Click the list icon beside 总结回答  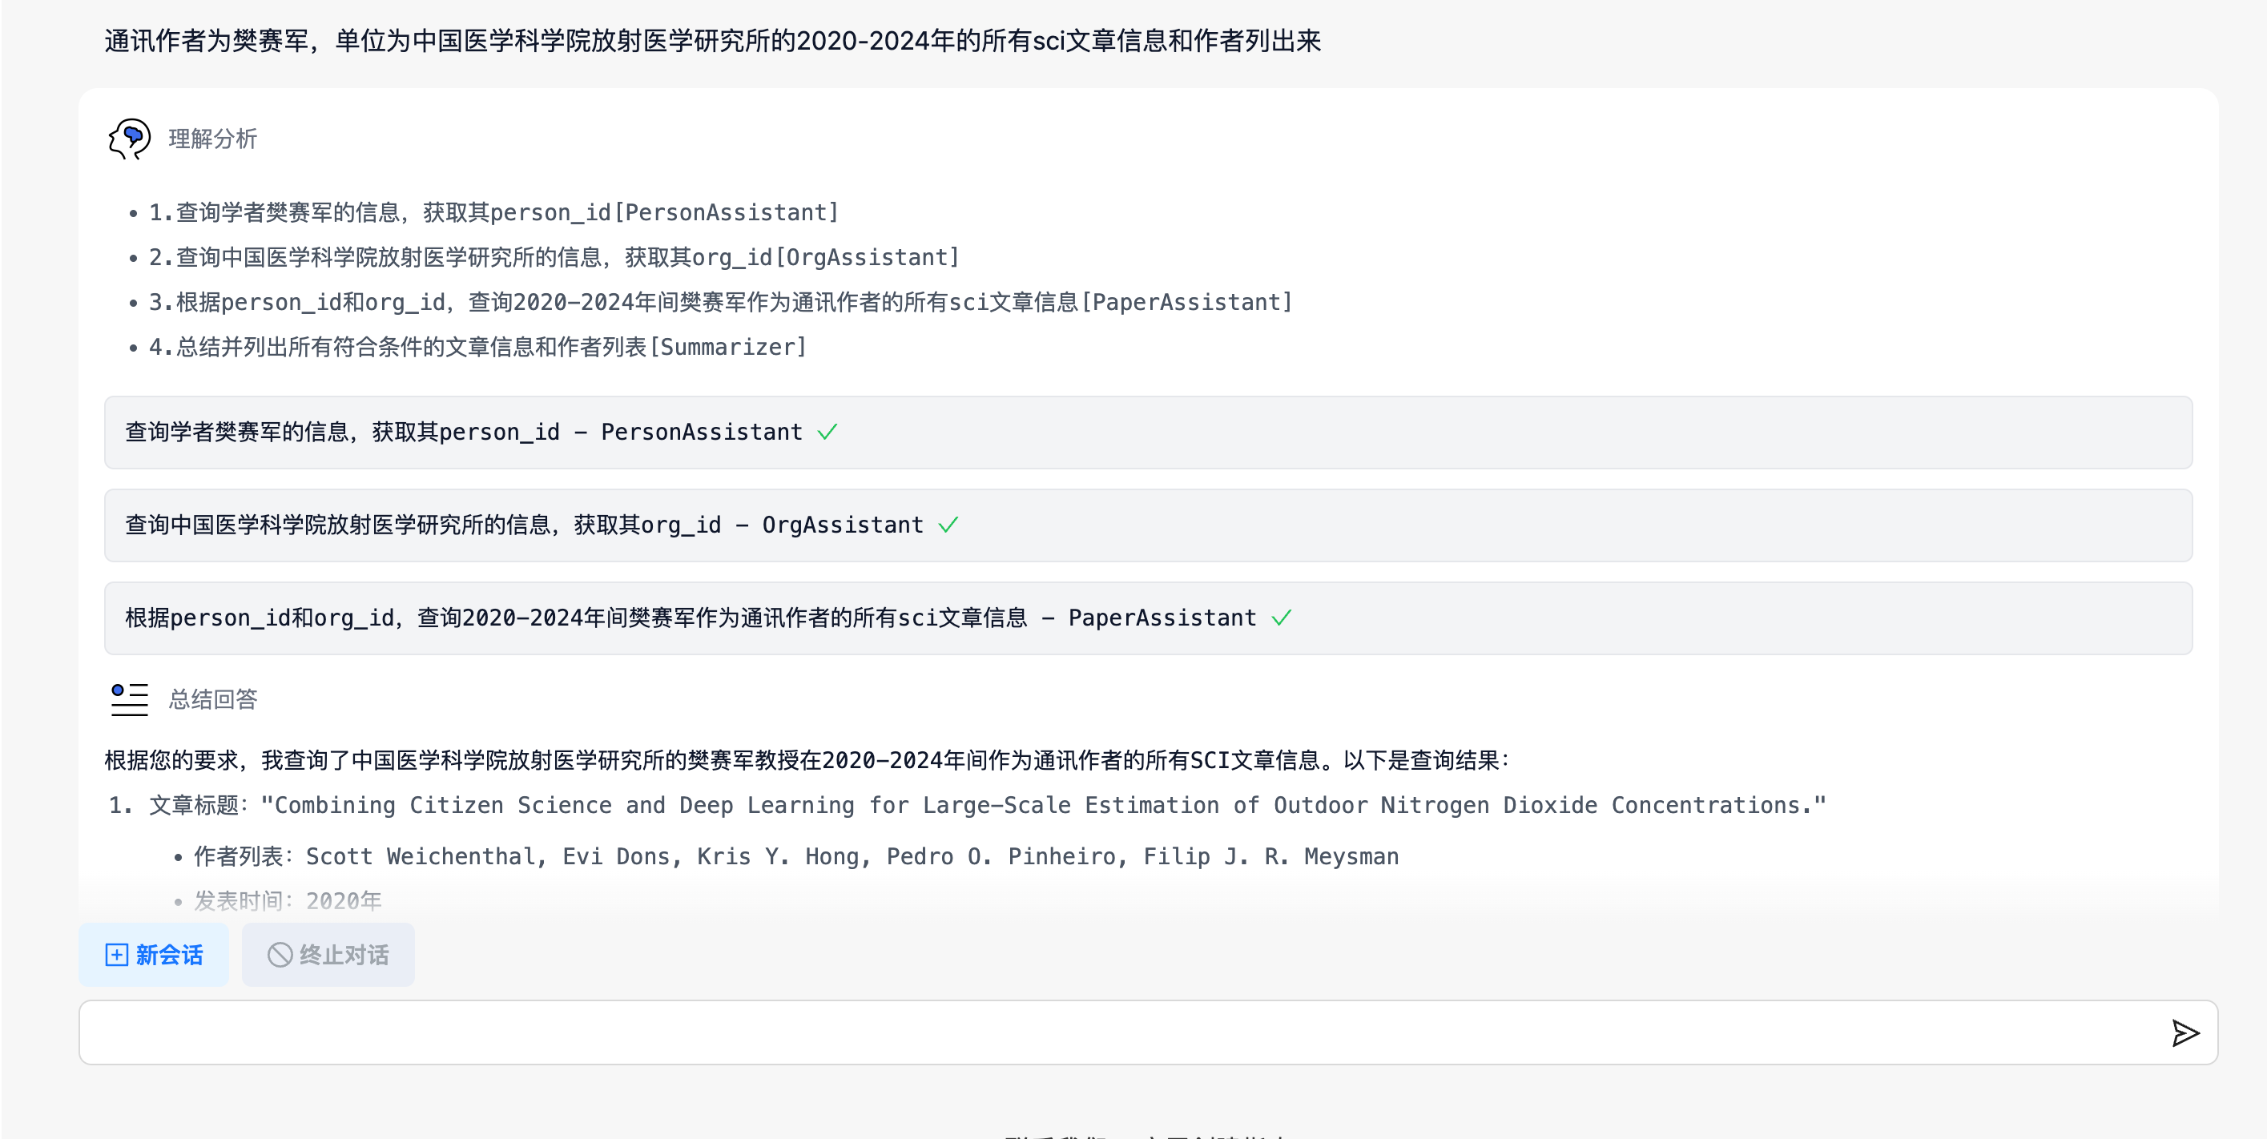(x=129, y=699)
